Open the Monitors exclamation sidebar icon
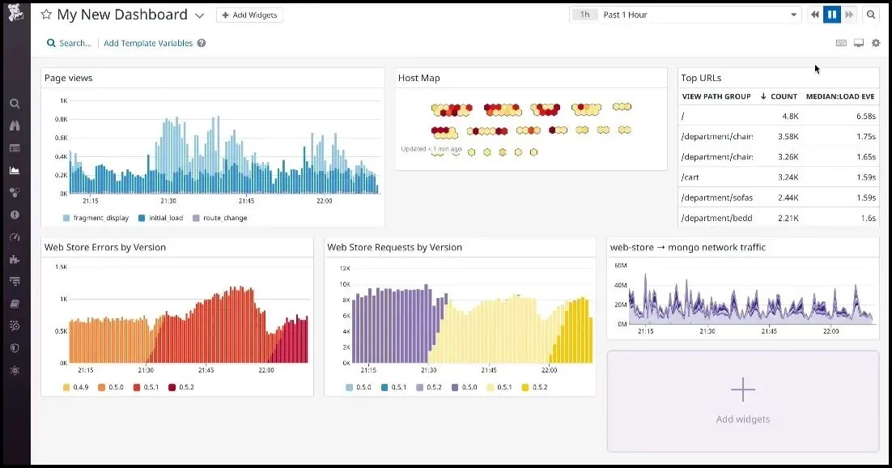The height and width of the screenshot is (468, 892). [15, 215]
